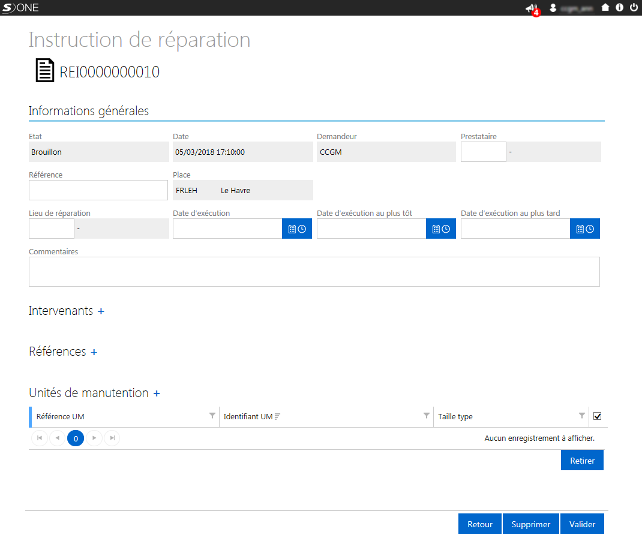The image size is (642, 538).
Task: Open filter for Référence UM column
Action: 212,416
